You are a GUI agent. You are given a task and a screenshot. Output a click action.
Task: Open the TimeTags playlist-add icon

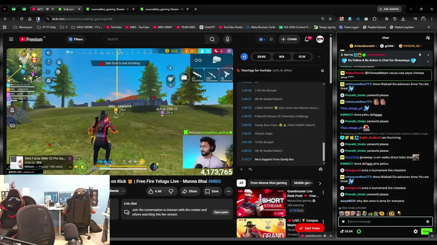[251, 169]
